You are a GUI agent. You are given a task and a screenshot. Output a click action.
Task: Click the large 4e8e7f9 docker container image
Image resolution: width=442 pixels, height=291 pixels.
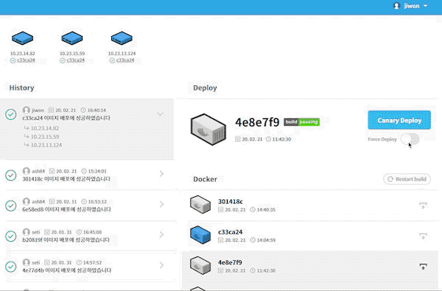tap(208, 129)
